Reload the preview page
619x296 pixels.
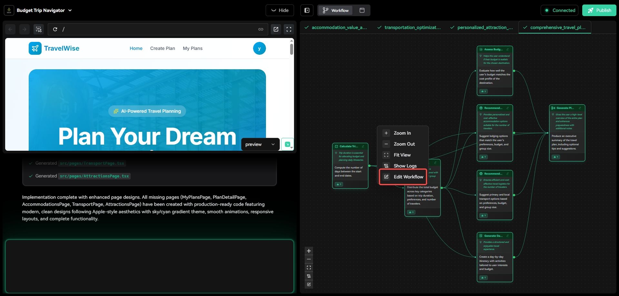55,29
